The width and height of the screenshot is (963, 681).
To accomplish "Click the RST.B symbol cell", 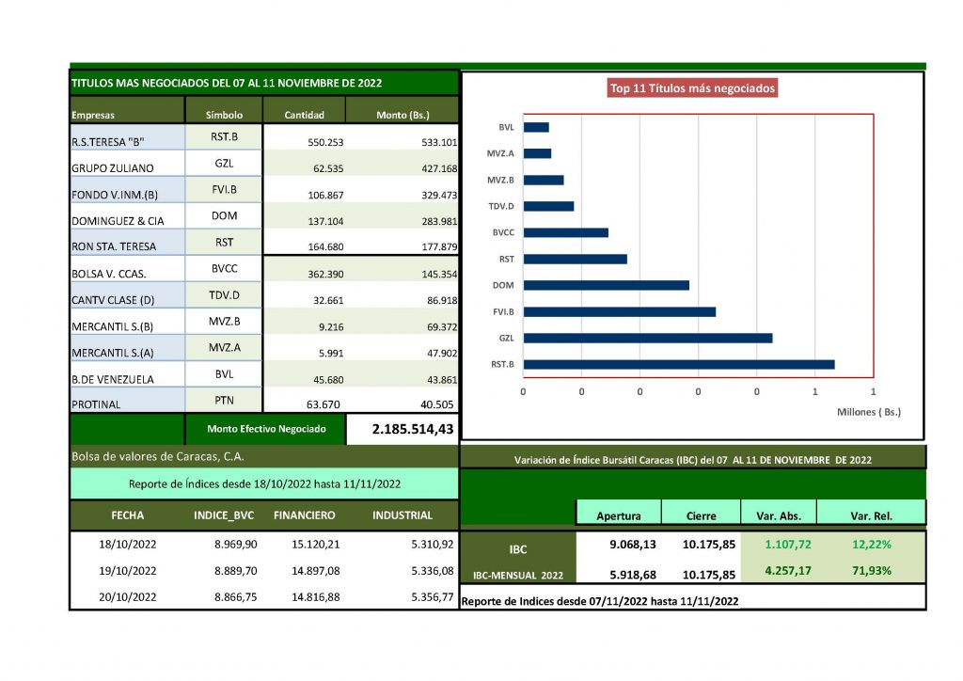I will point(224,137).
